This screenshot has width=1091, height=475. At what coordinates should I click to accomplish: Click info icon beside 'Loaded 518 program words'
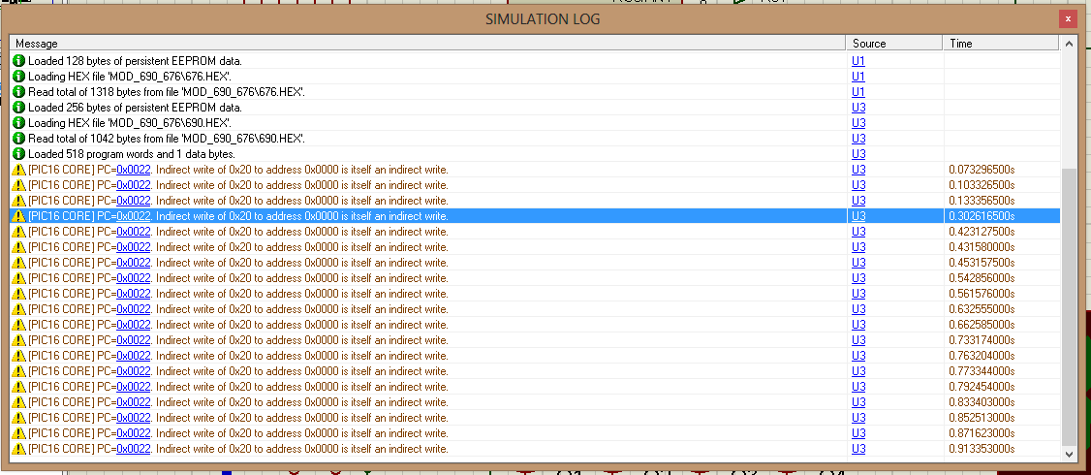[x=18, y=154]
